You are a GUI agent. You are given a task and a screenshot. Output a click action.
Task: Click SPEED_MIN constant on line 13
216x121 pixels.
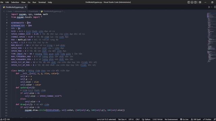[x=16, y=48]
